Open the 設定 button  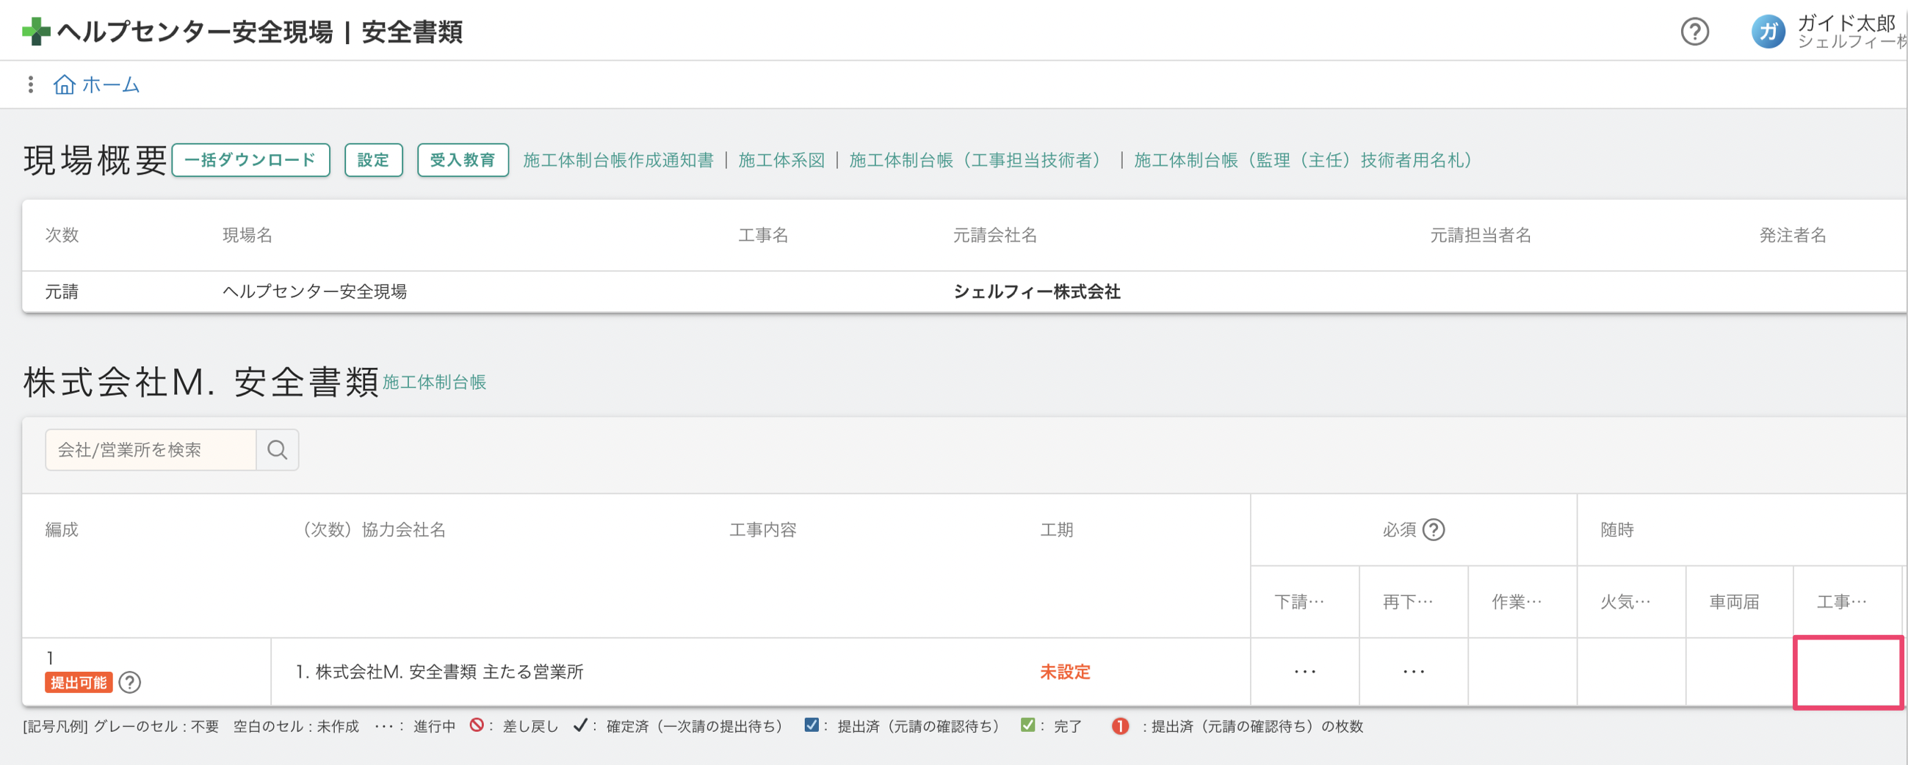click(x=372, y=160)
